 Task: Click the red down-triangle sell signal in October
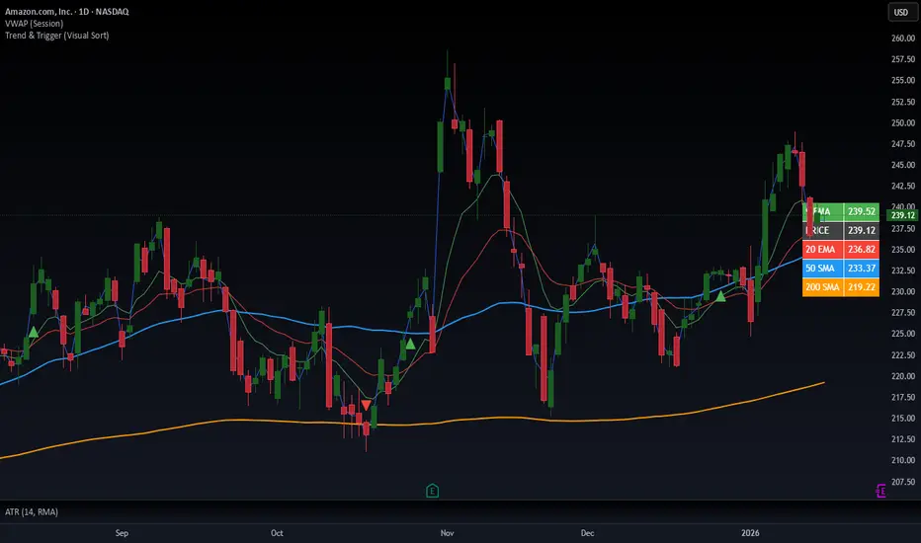(366, 405)
